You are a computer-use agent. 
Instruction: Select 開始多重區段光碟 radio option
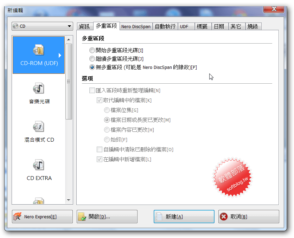[92, 50]
